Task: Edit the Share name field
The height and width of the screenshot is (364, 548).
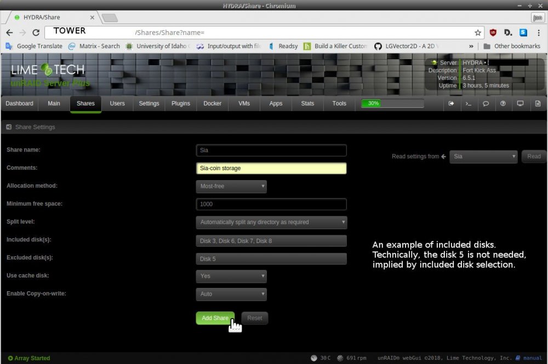Action: click(x=271, y=150)
